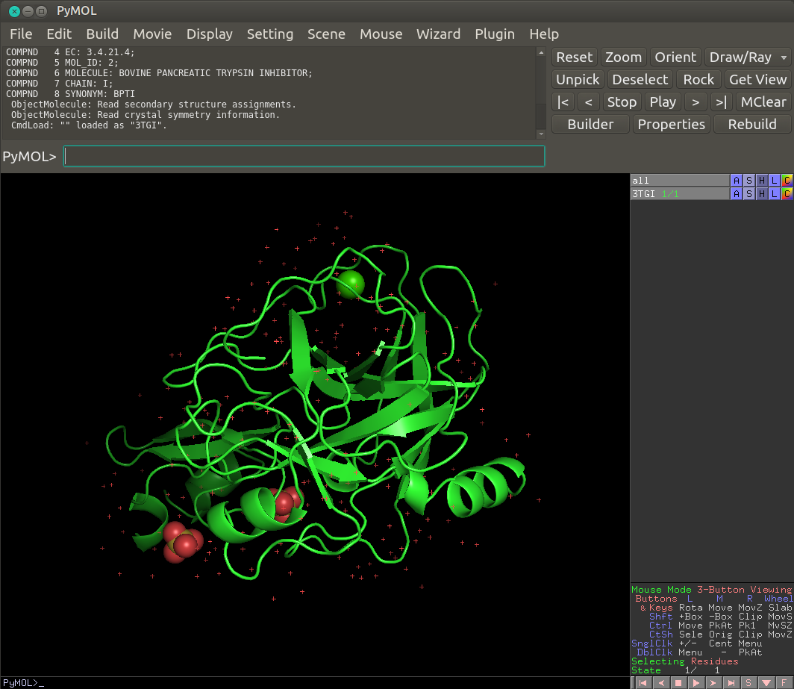The height and width of the screenshot is (689, 794).
Task: Click the Draw/Ray button
Action: 740,57
